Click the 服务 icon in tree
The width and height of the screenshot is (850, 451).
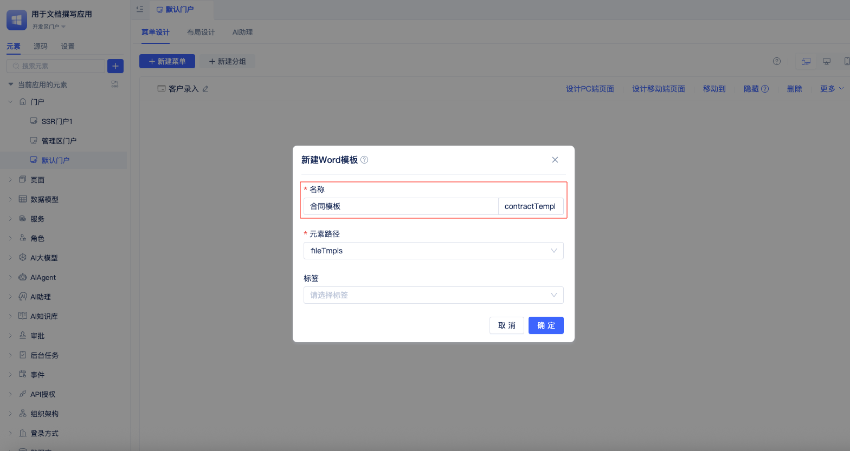click(x=23, y=218)
